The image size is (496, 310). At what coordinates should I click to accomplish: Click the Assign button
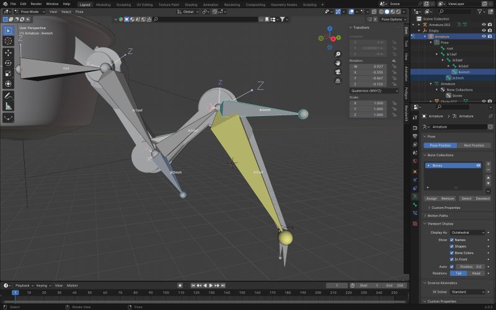[431, 198]
